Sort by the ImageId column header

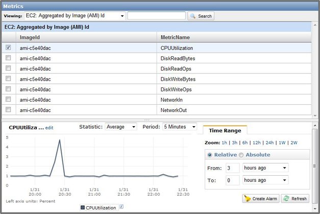click(86, 37)
